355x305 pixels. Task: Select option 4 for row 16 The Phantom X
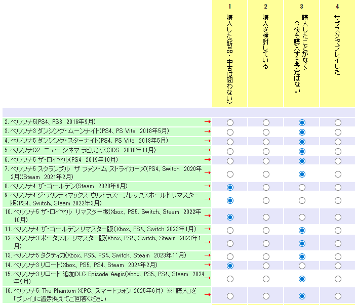coord(338,296)
